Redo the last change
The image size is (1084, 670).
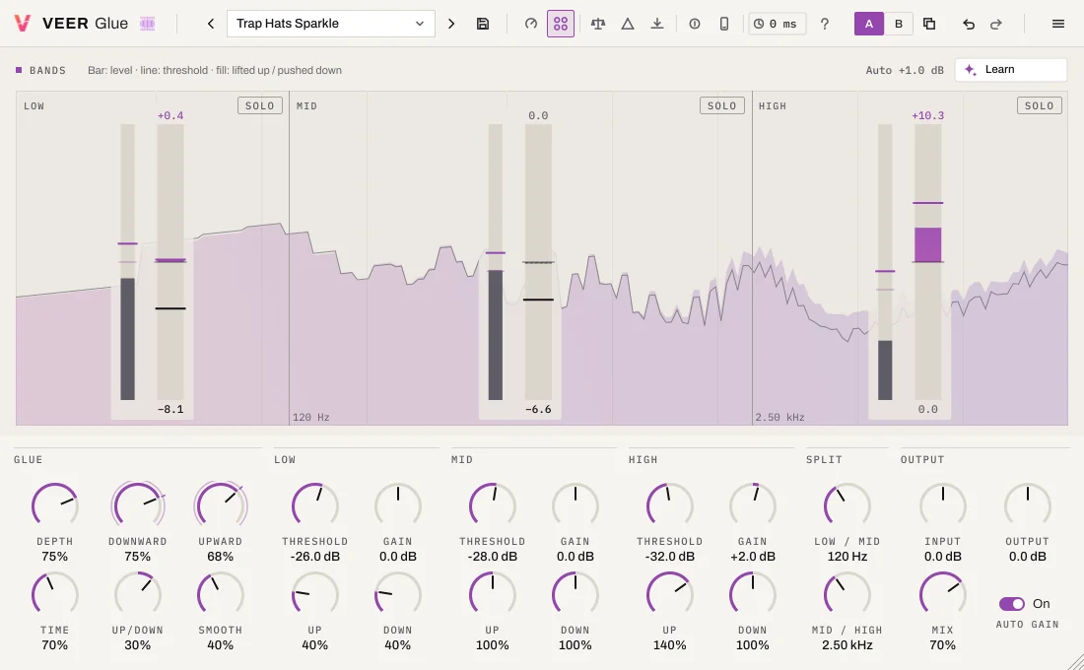pos(996,24)
